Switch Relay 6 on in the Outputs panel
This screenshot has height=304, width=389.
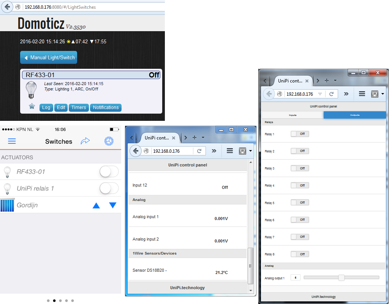[x=300, y=220]
